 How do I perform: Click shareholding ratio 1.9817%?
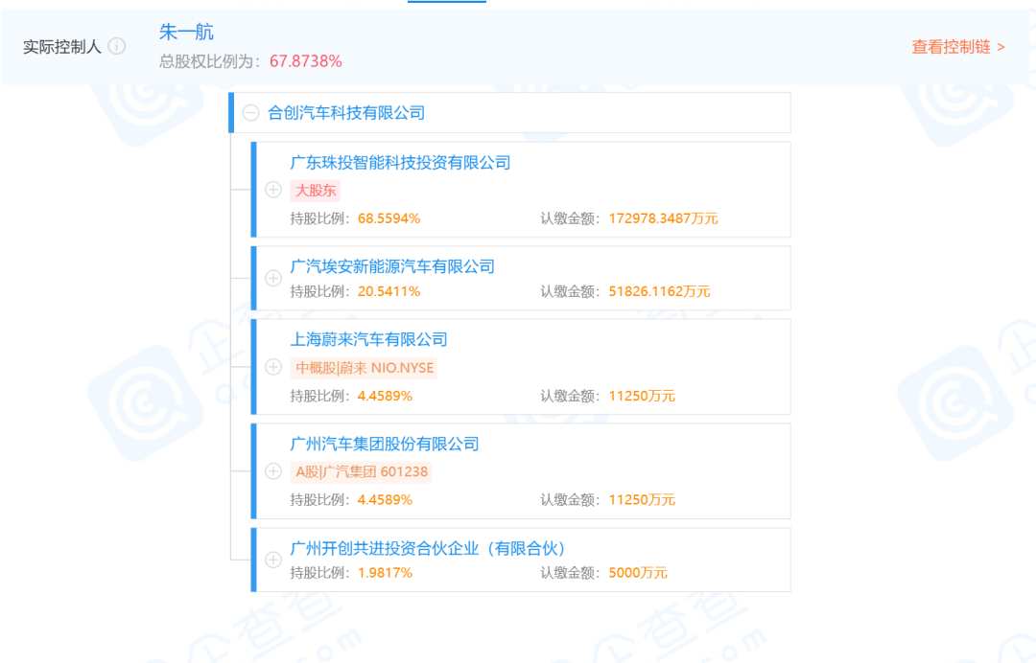(386, 573)
